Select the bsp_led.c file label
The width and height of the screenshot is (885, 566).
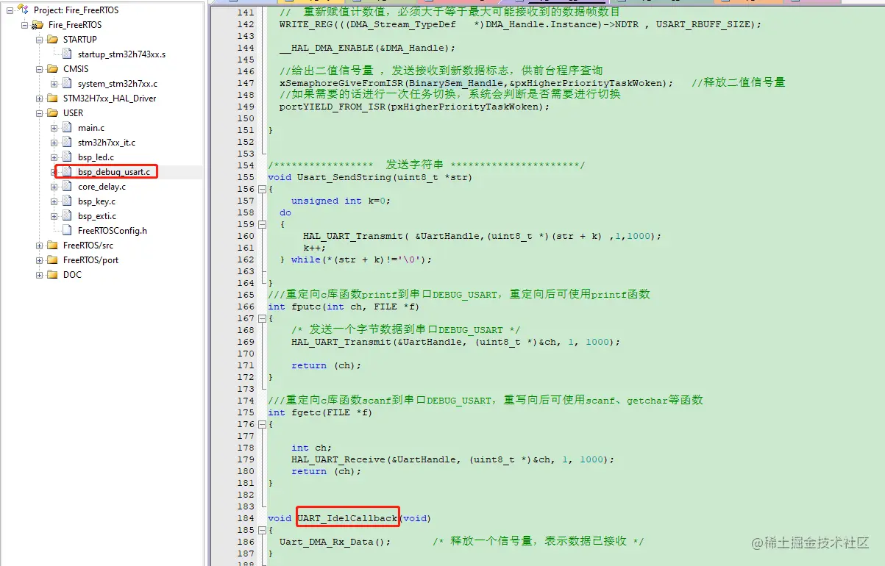click(x=96, y=157)
